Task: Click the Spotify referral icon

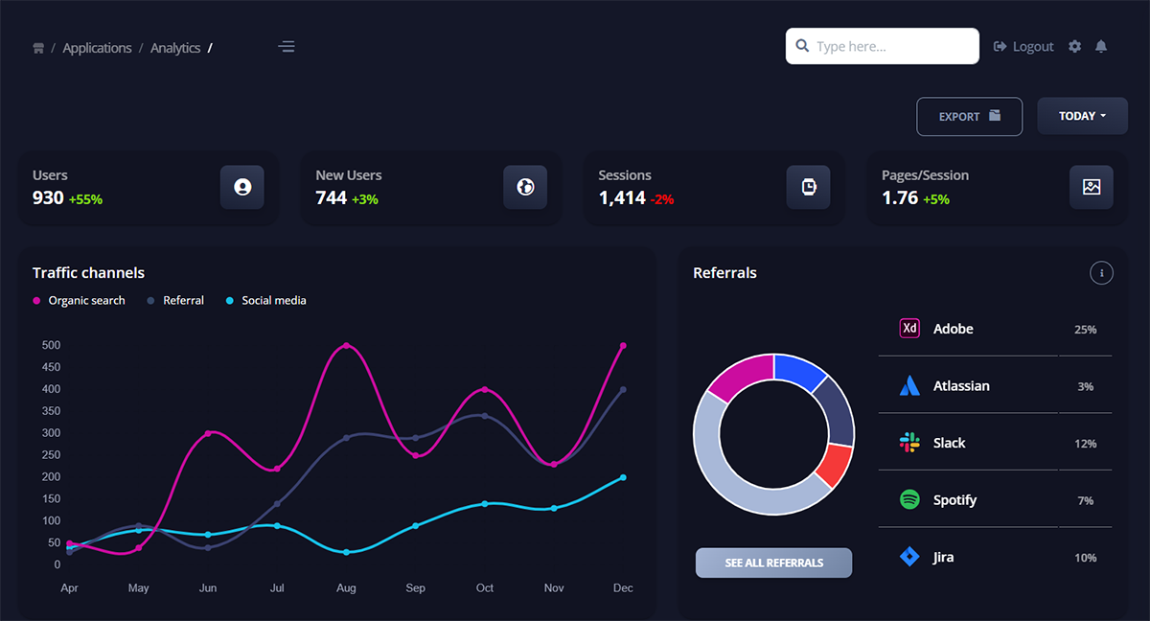Action: [908, 499]
